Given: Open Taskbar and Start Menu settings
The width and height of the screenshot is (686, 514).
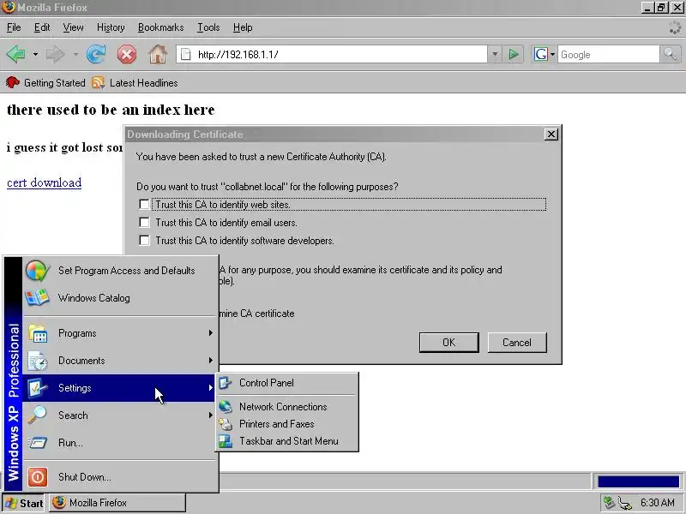Looking at the screenshot, I should pyautogui.click(x=287, y=441).
